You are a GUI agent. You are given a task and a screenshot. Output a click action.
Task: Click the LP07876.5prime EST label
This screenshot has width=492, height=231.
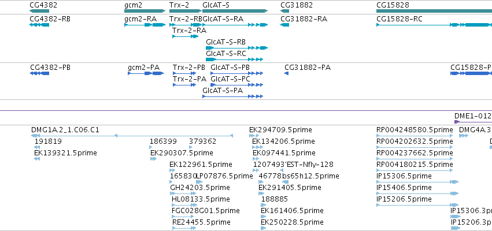pyautogui.click(x=225, y=176)
